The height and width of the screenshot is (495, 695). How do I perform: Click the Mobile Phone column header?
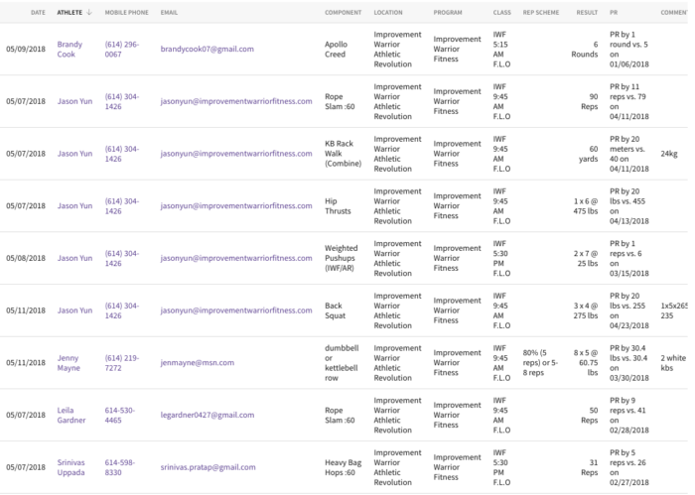tap(127, 12)
